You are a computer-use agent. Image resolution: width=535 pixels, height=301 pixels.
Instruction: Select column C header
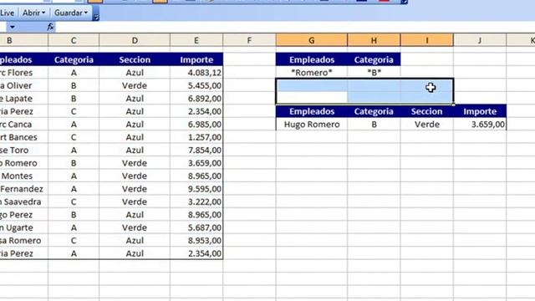(74, 40)
